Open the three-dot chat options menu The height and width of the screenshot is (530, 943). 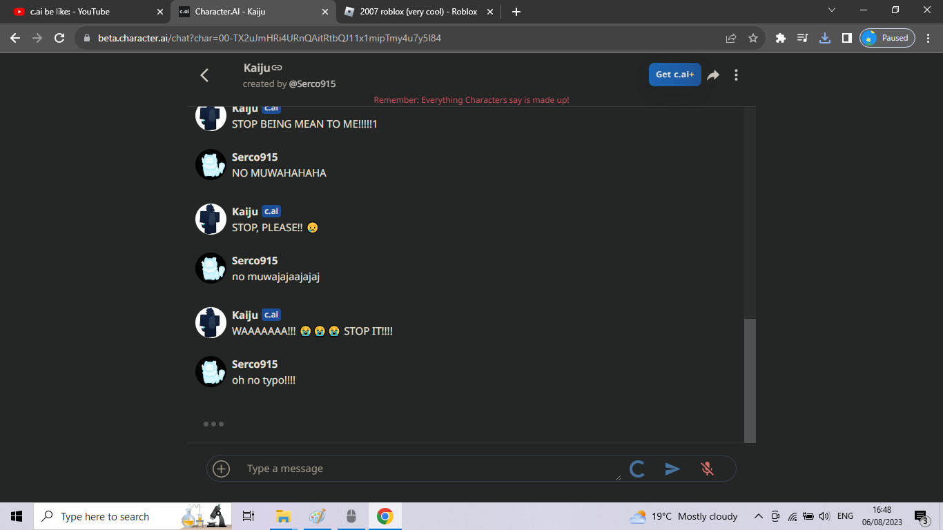[x=736, y=75]
